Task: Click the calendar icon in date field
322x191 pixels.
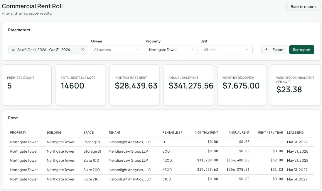Action: 13,50
